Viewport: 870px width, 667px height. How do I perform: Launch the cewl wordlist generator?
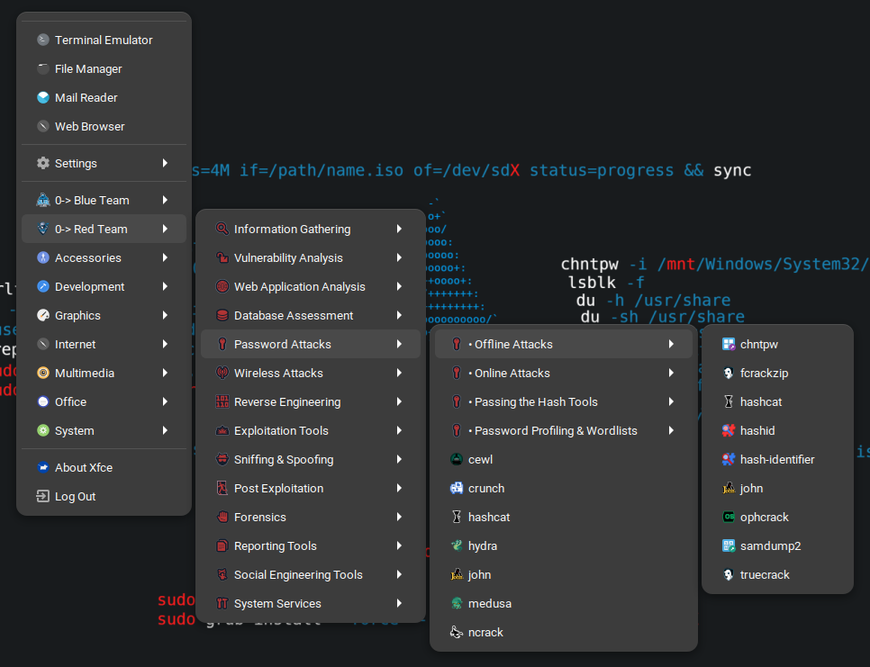(x=476, y=459)
